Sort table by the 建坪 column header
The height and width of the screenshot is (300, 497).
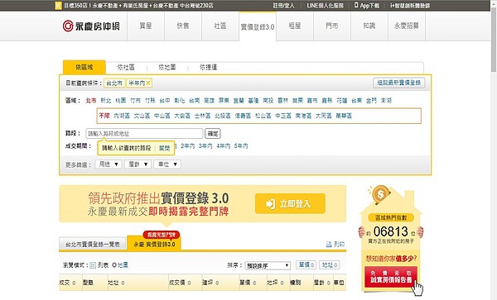pyautogui.click(x=210, y=283)
